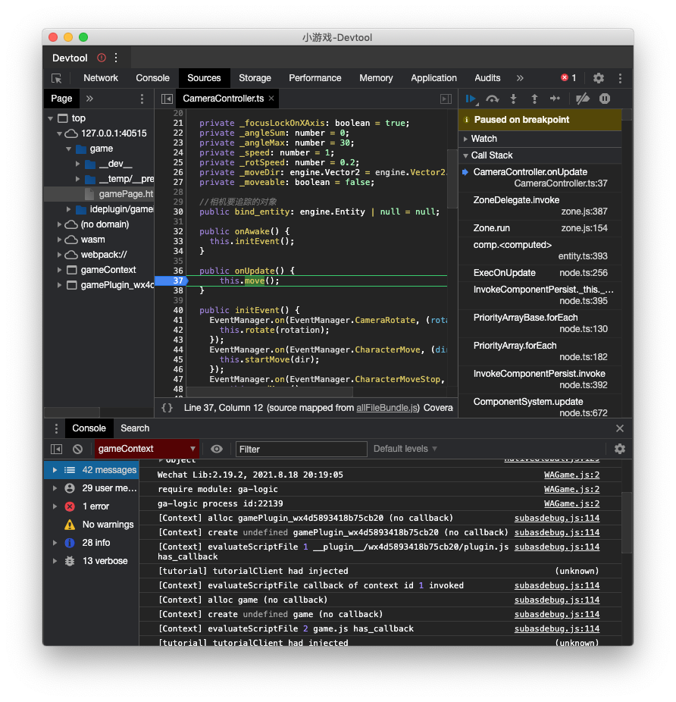Close the bottom console drawer
The image size is (676, 702).
click(x=620, y=428)
